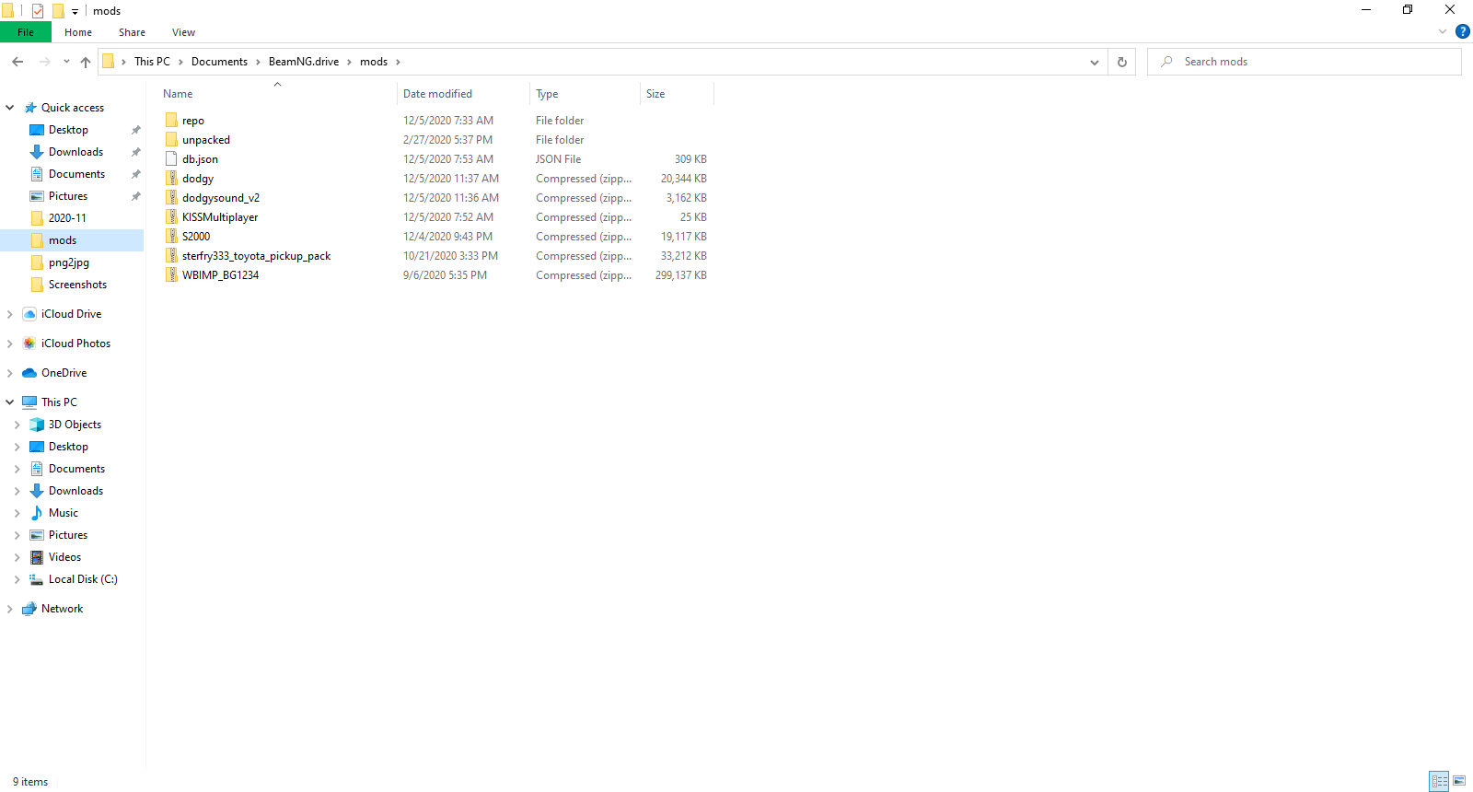This screenshot has width=1473, height=792.
Task: Switch to Details view layout icon
Action: 1440,781
